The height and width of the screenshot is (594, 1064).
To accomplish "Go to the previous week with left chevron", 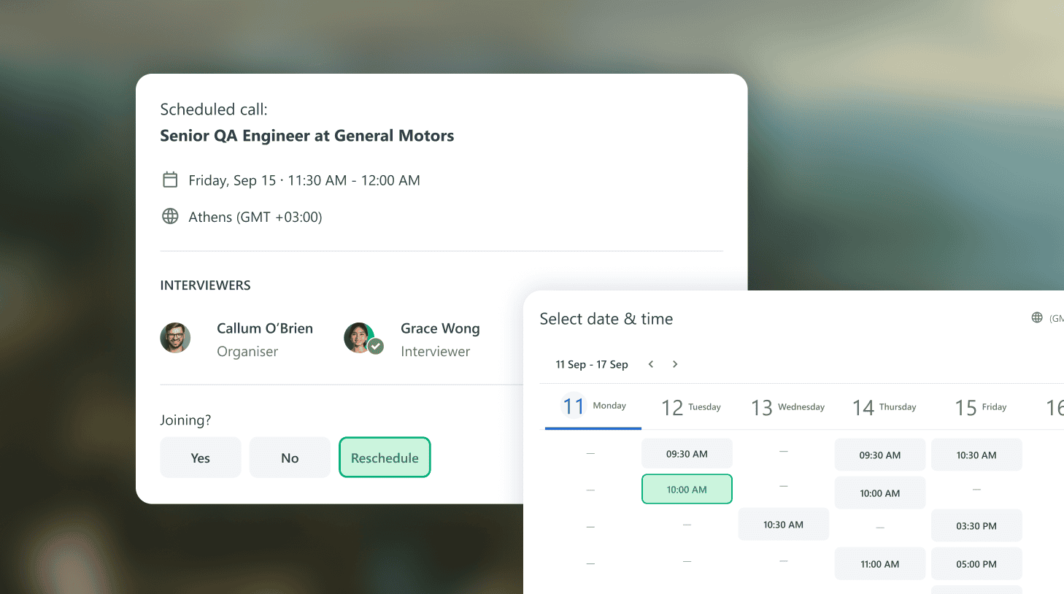I will (x=651, y=364).
